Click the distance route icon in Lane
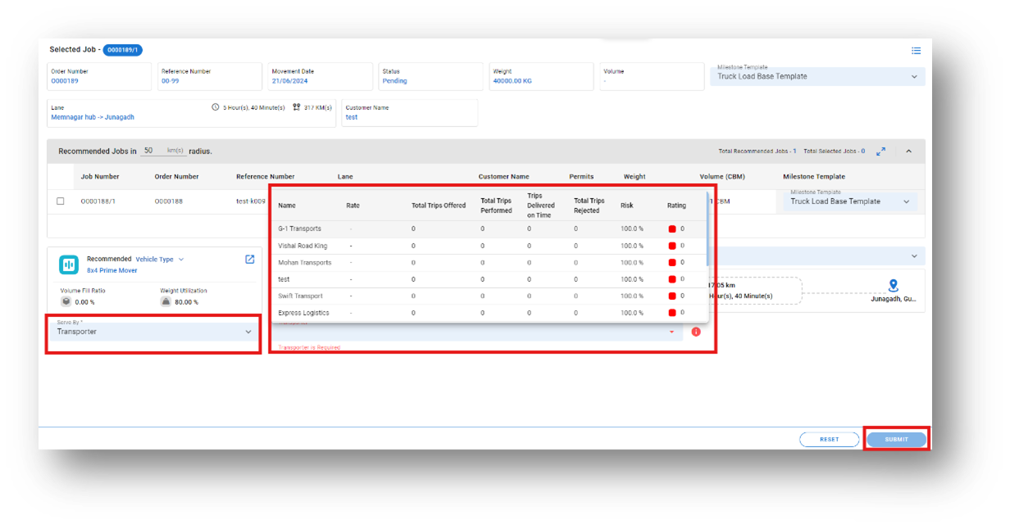This screenshot has width=1010, height=529. [297, 107]
